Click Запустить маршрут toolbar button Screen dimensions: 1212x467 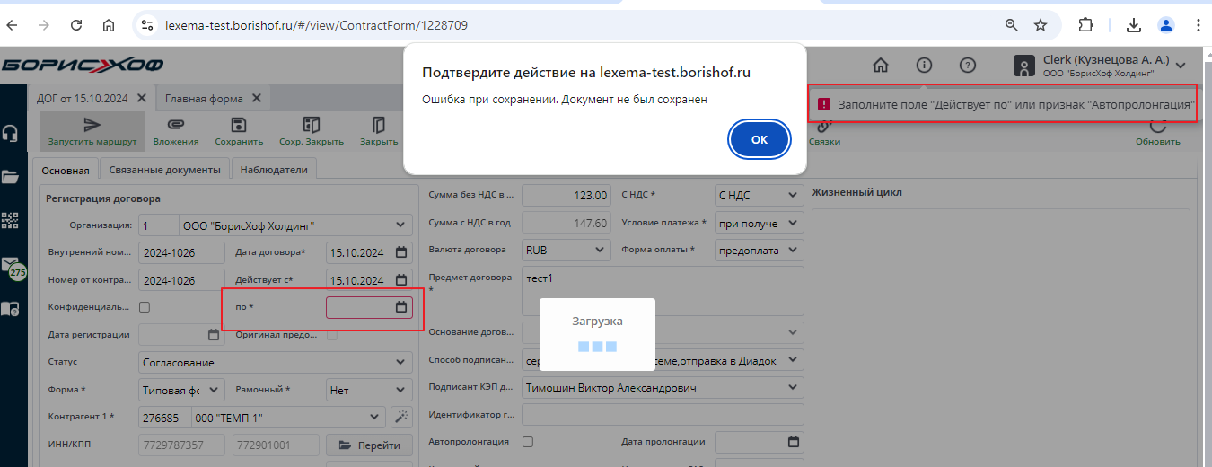[x=92, y=131]
